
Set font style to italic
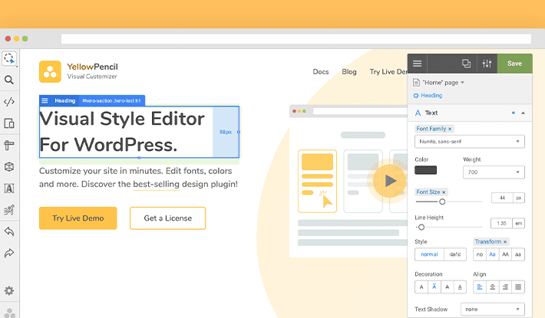(x=455, y=254)
